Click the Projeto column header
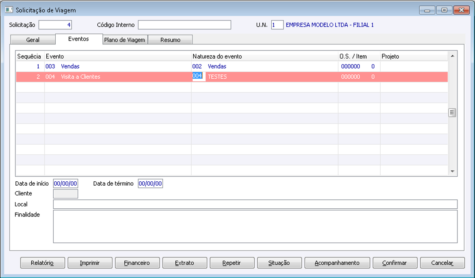This screenshot has height=278, width=475. tap(414, 56)
